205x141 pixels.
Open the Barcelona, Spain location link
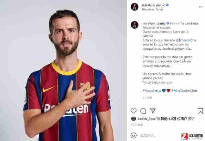153,10
